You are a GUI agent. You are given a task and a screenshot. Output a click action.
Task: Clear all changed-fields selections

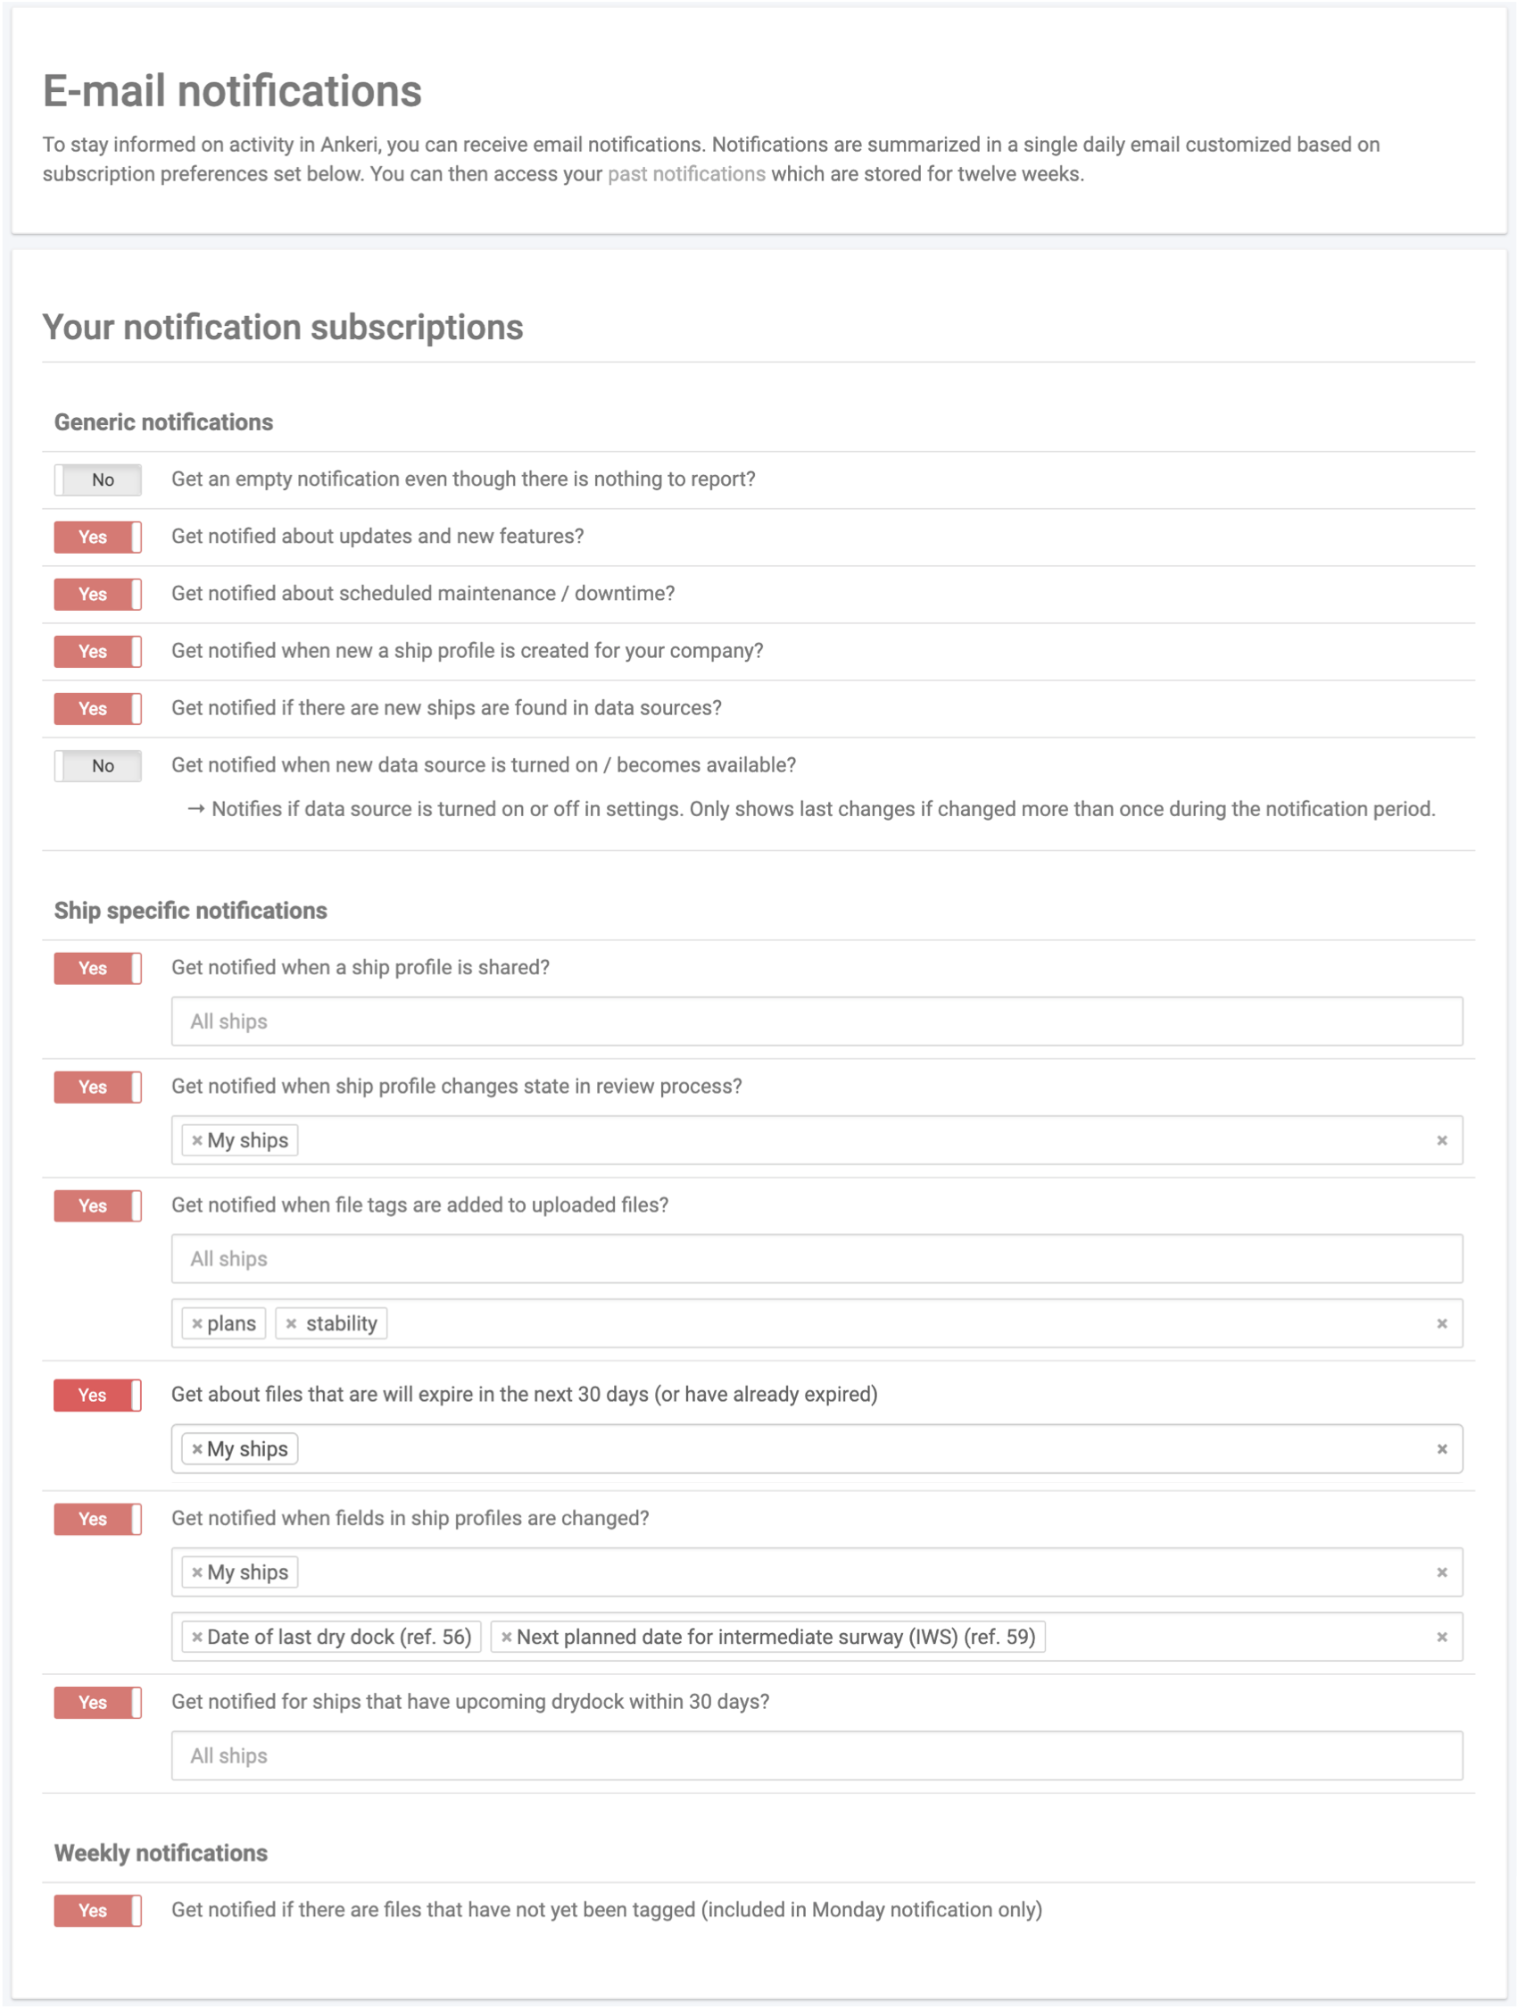(x=1442, y=1638)
